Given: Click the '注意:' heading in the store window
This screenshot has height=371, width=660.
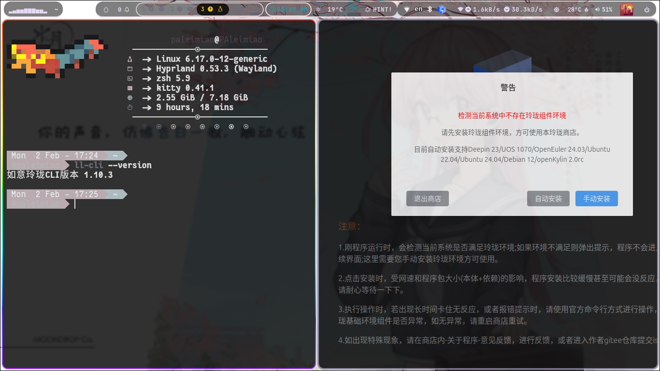Looking at the screenshot, I should tap(349, 226).
